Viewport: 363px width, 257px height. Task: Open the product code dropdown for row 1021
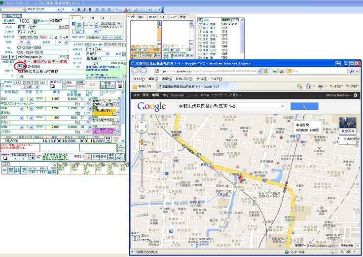point(22,99)
